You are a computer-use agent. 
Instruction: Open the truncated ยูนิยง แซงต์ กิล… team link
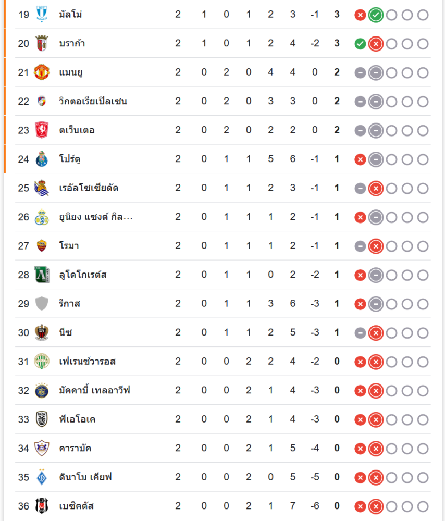click(96, 217)
